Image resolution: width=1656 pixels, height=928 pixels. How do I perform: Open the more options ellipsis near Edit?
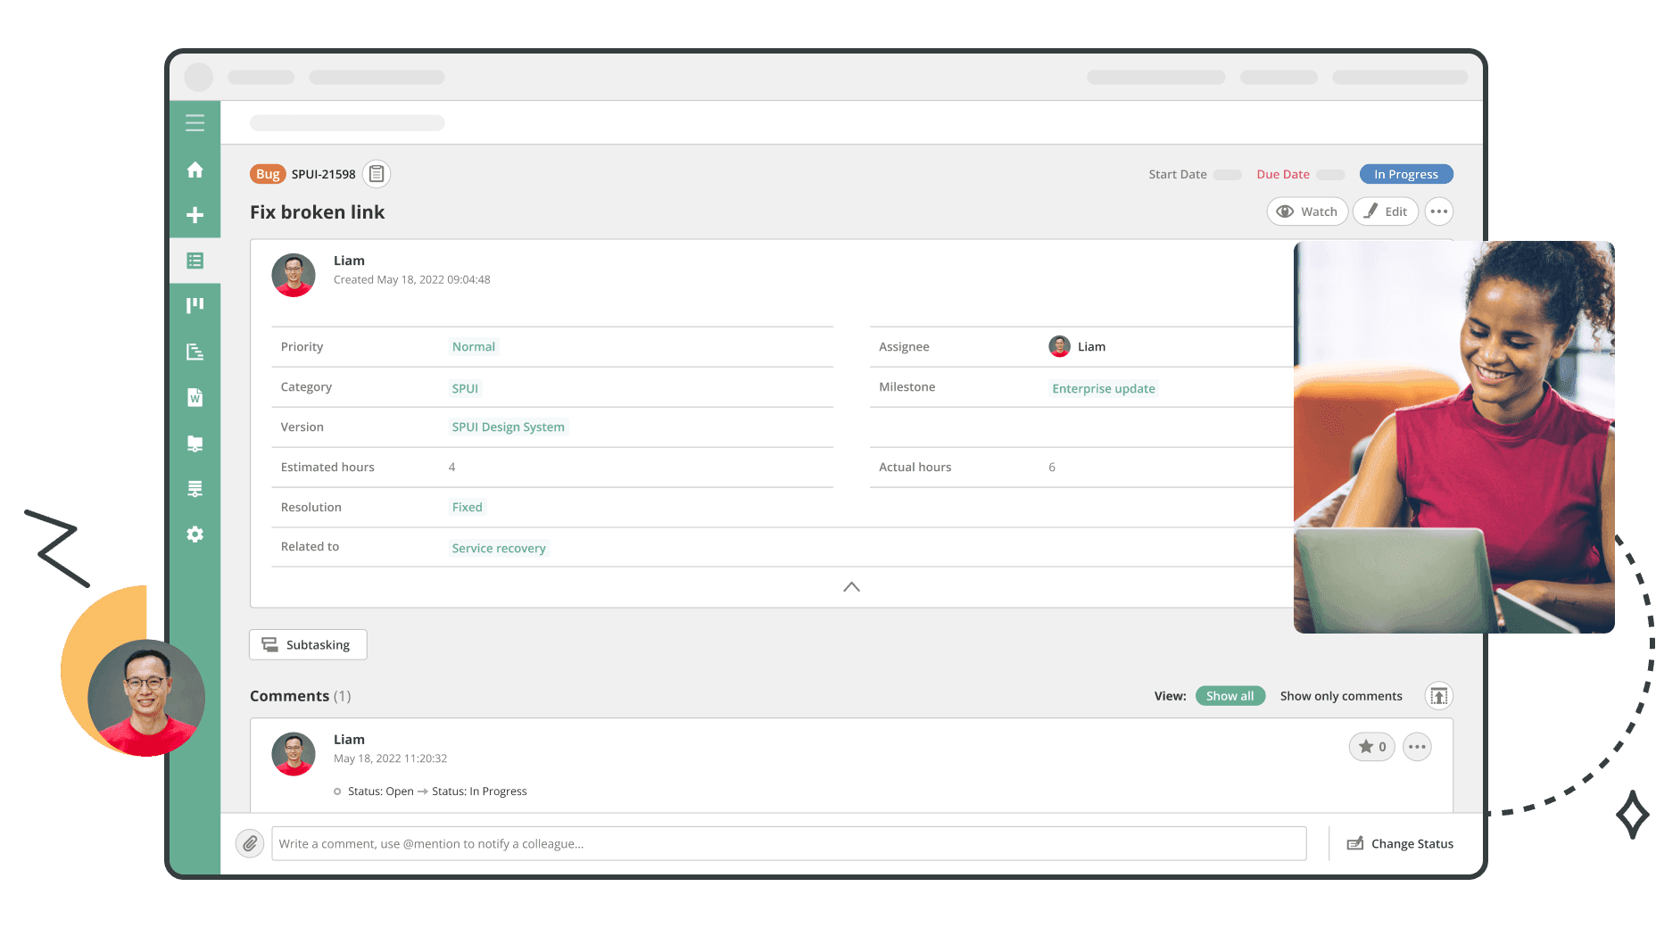pos(1438,211)
